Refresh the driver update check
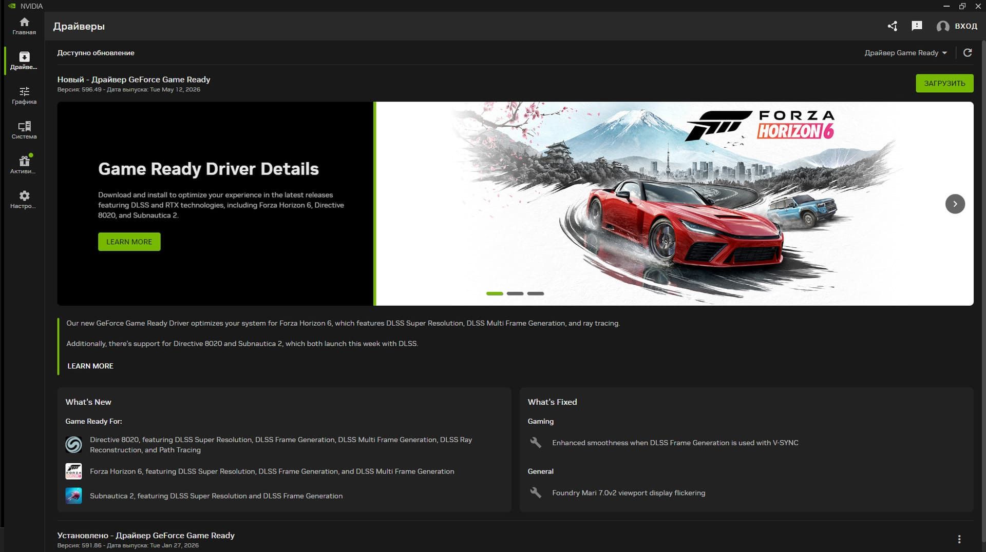Viewport: 986px width, 552px height. point(968,53)
